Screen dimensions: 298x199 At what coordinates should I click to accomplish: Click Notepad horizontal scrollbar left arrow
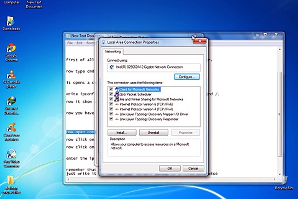click(x=68, y=179)
